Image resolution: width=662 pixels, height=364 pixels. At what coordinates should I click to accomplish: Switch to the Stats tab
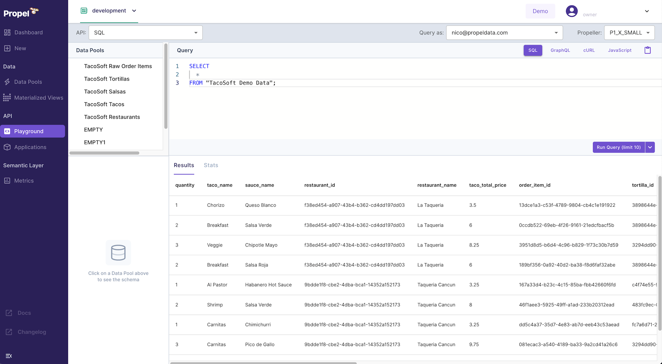(x=210, y=165)
